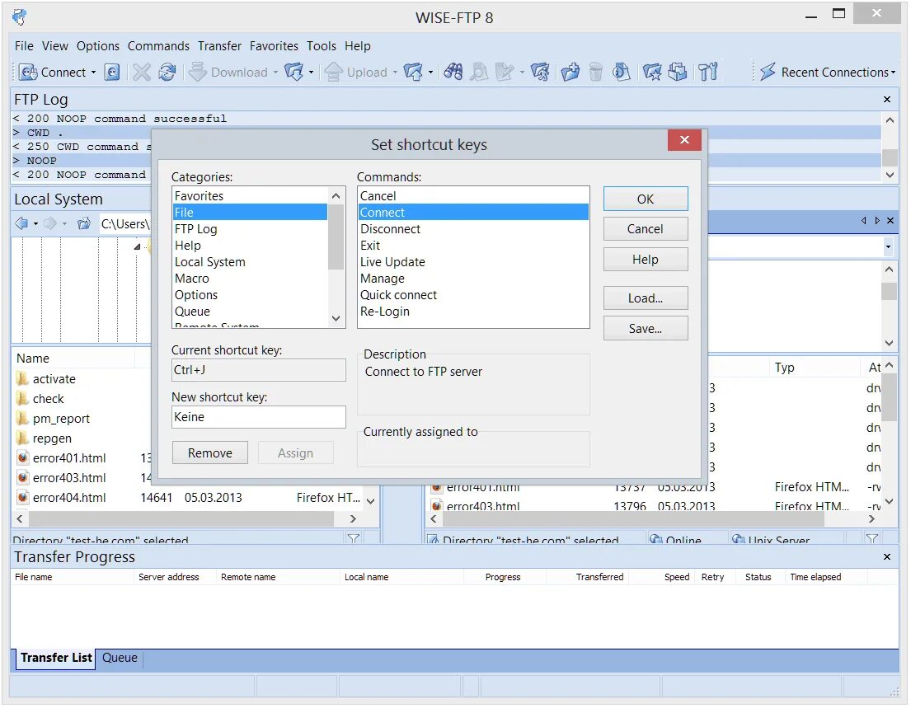Click the Current shortcut key field
This screenshot has height=708, width=911.
coord(259,370)
